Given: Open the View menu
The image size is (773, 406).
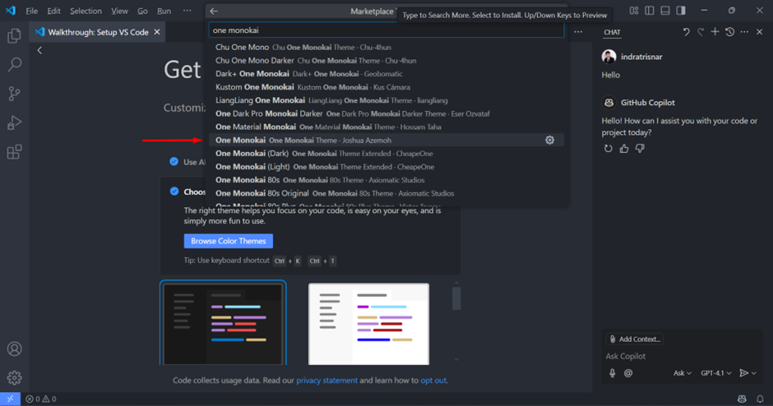Looking at the screenshot, I should click(x=119, y=11).
